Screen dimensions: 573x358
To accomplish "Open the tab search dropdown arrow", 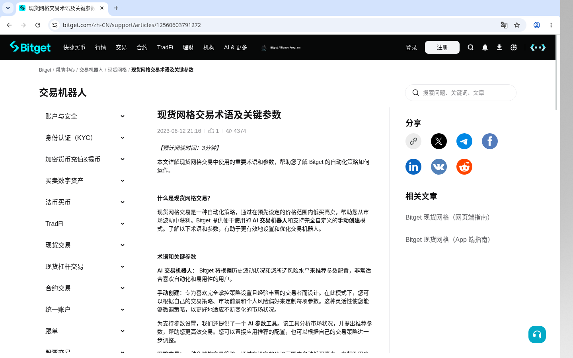I will tap(8, 8).
